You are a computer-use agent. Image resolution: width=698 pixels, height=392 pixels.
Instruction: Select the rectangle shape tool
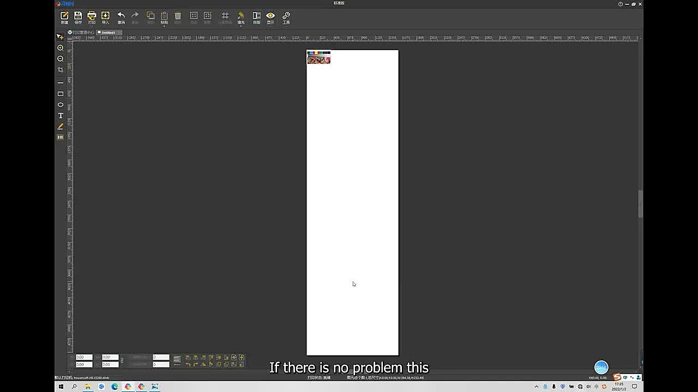pos(61,94)
